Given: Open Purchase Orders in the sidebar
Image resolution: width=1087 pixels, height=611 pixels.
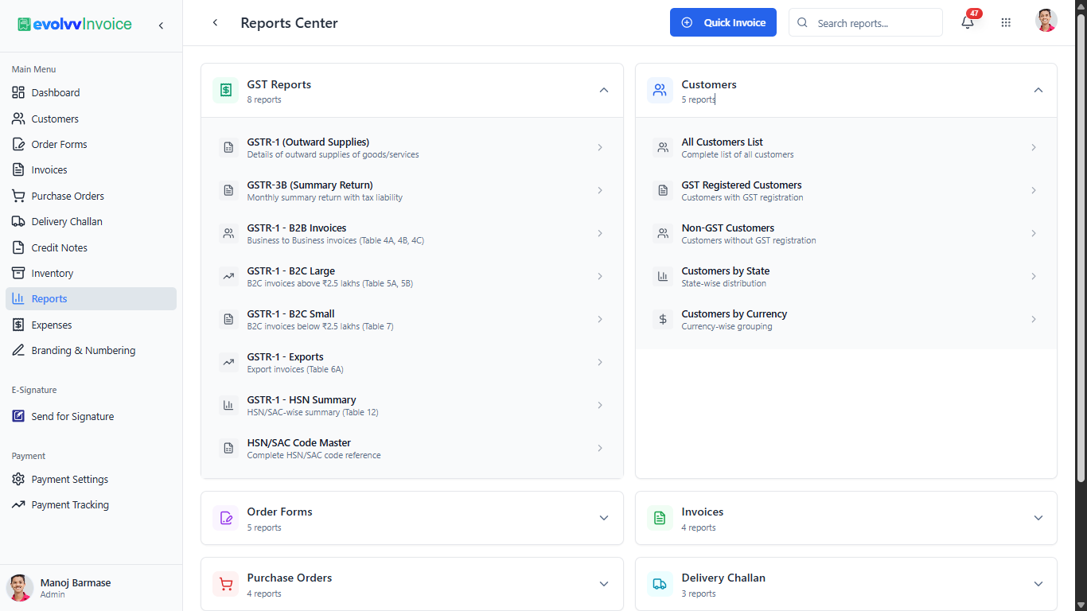Looking at the screenshot, I should [91, 196].
